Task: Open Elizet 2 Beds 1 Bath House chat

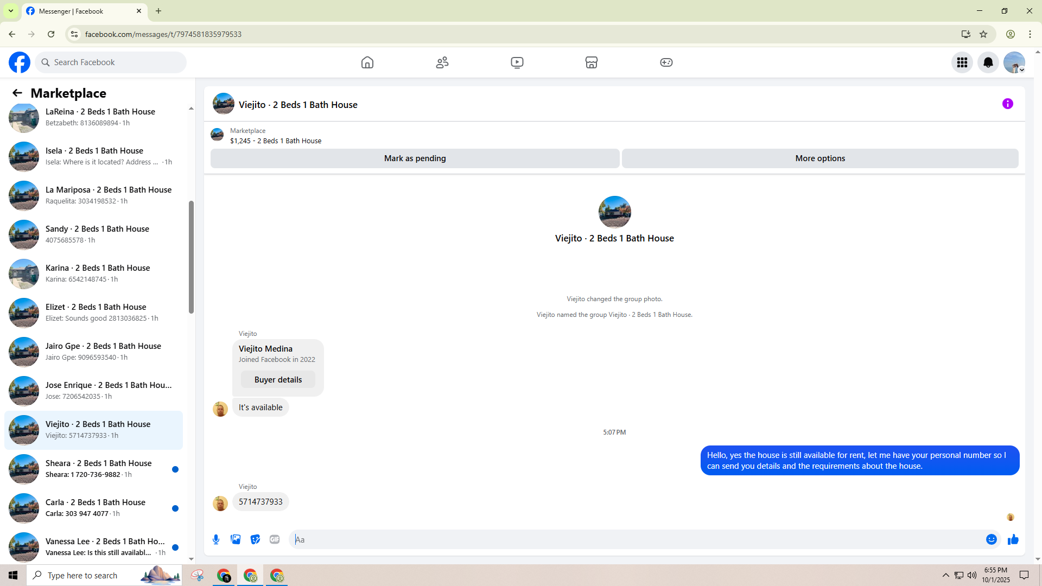Action: 93,313
